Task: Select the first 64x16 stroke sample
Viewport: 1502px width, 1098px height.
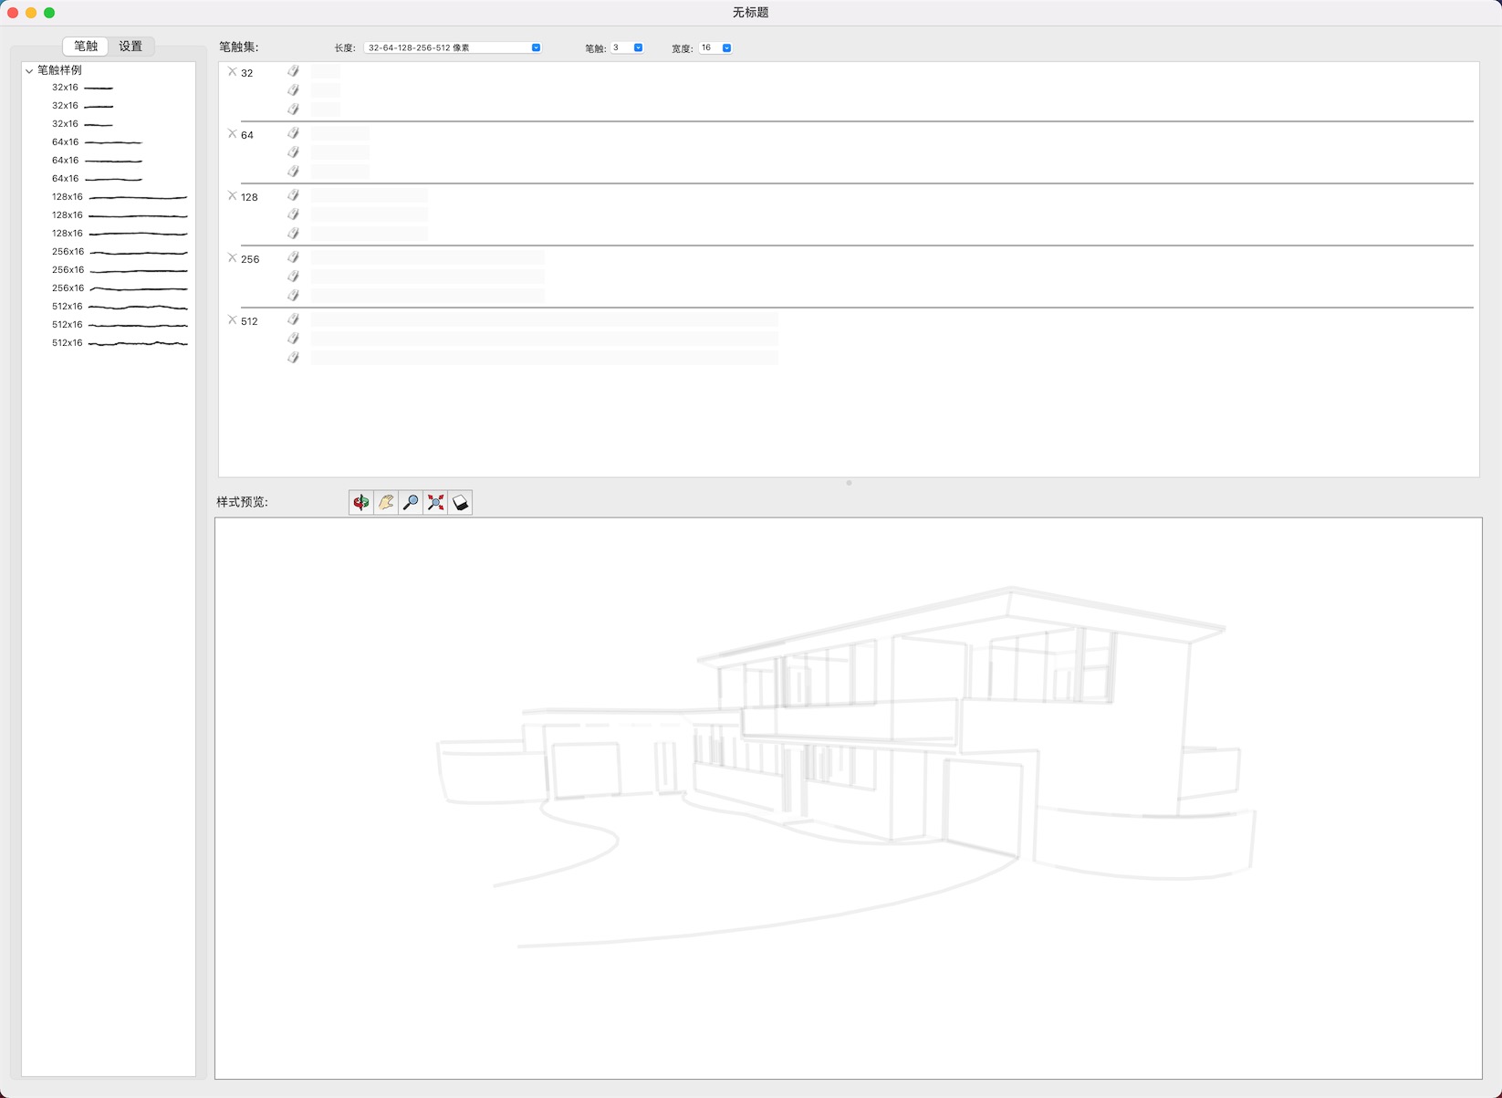Action: 97,142
